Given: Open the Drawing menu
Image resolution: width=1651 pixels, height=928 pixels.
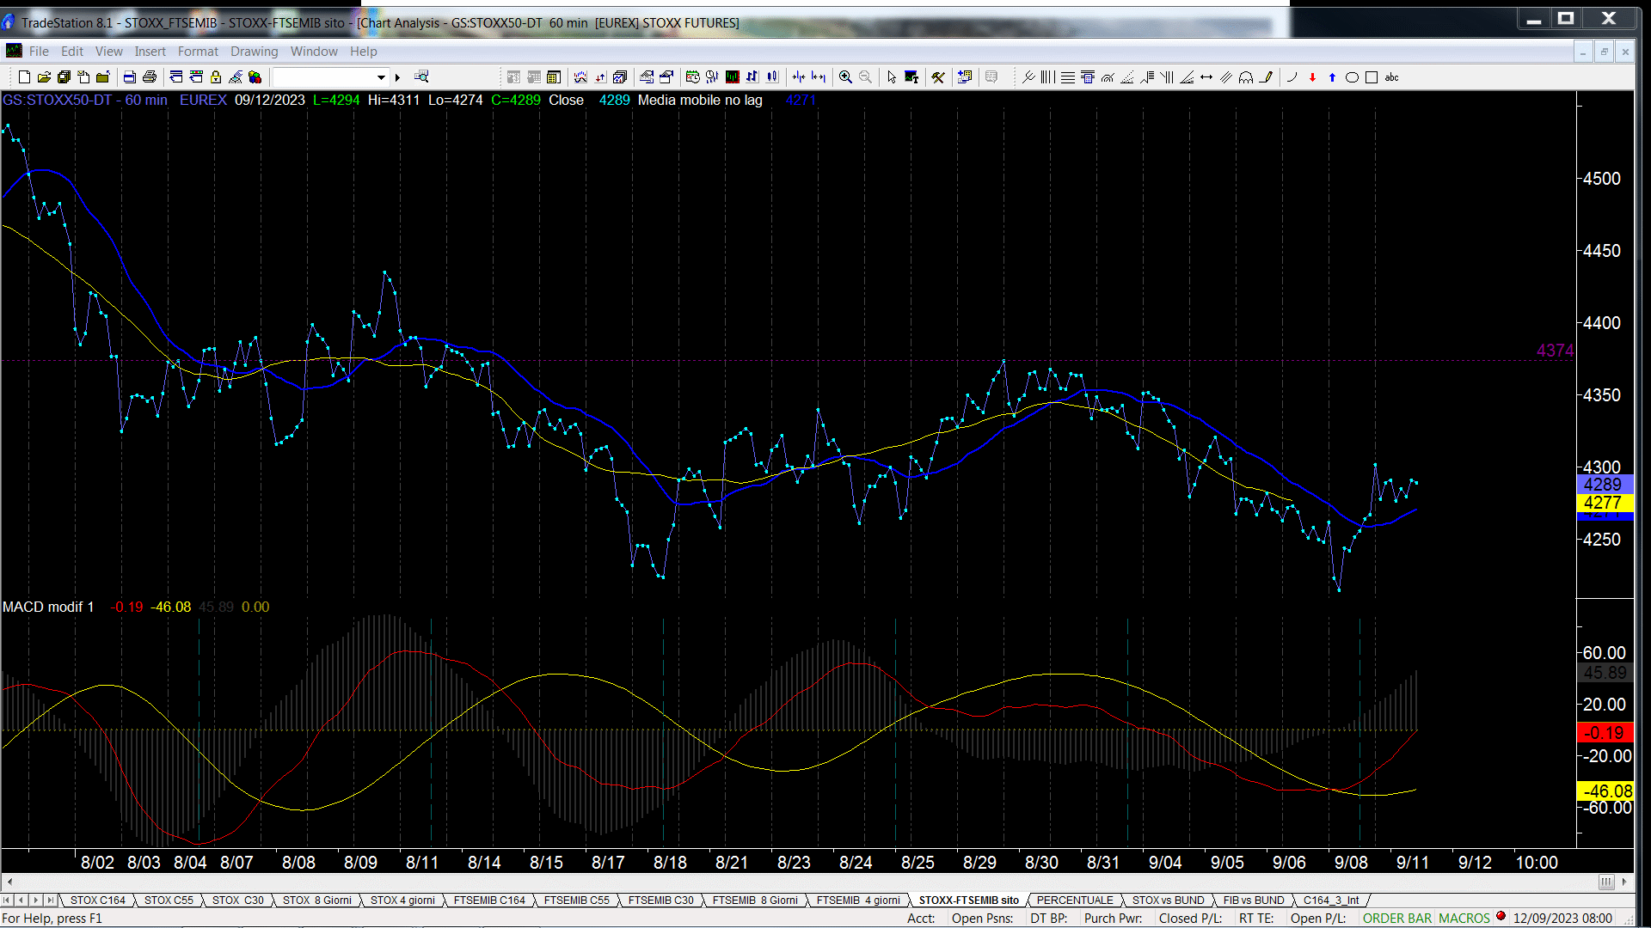Looking at the screenshot, I should coord(254,52).
